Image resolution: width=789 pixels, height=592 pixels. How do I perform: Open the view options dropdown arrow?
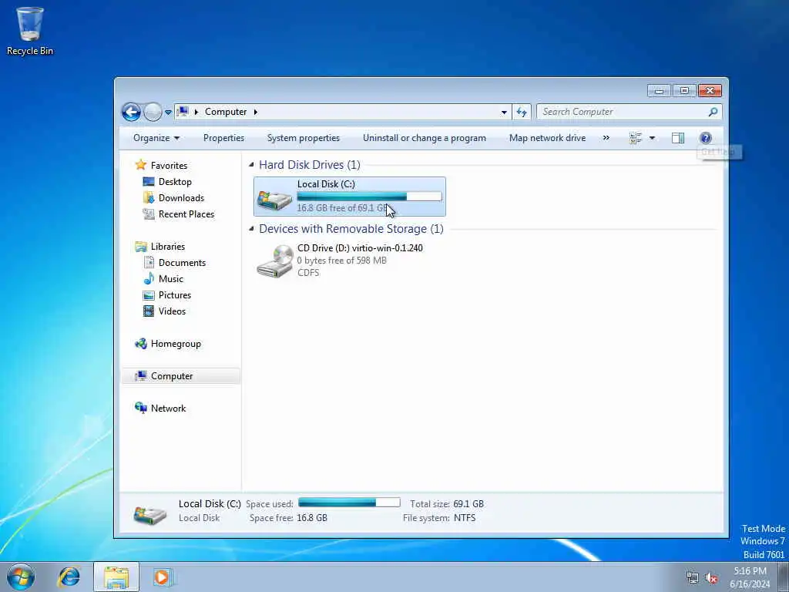652,138
